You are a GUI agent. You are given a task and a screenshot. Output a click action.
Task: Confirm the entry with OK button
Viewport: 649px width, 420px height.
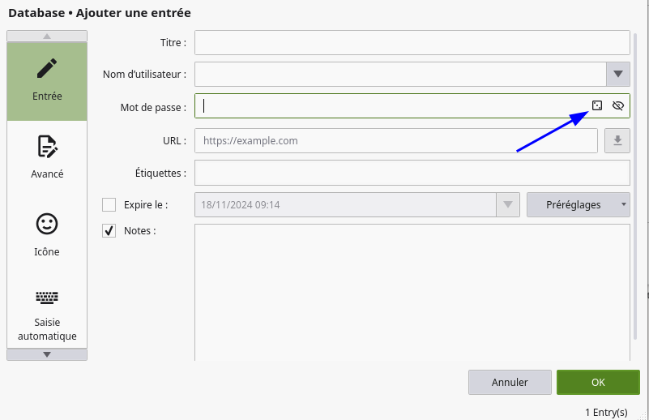598,382
